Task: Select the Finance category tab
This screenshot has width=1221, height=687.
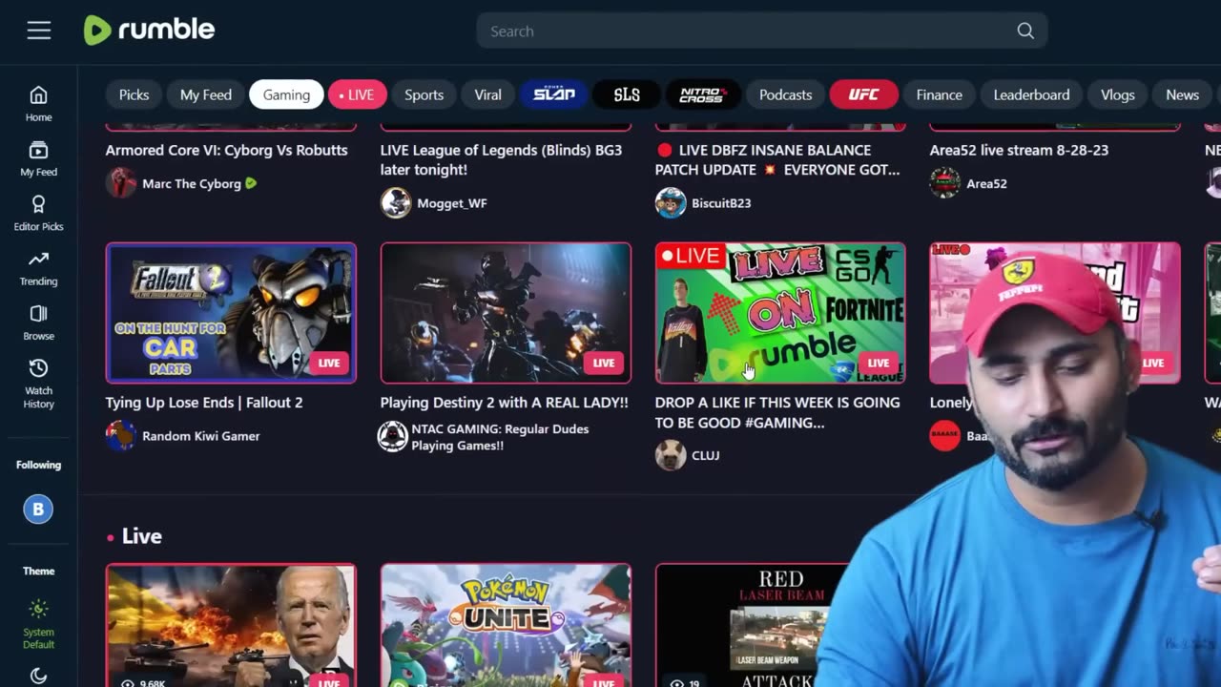Action: (939, 94)
